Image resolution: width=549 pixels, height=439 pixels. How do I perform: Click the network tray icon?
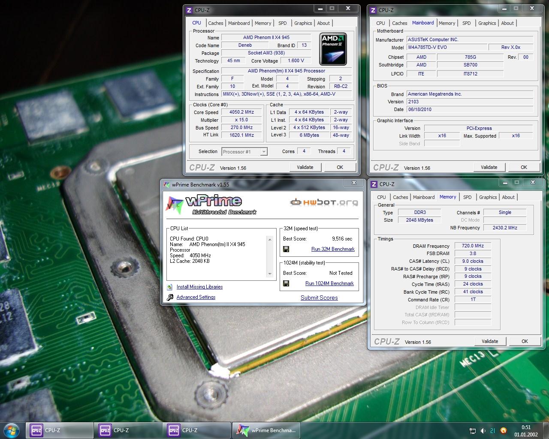473,430
